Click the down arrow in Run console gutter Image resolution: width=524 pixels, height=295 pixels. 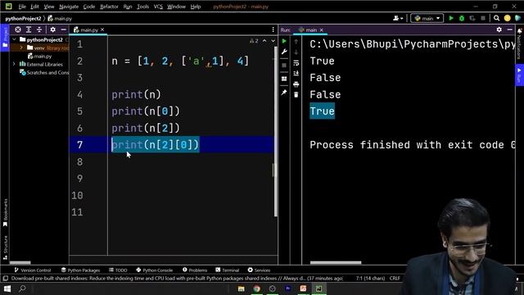[296, 52]
